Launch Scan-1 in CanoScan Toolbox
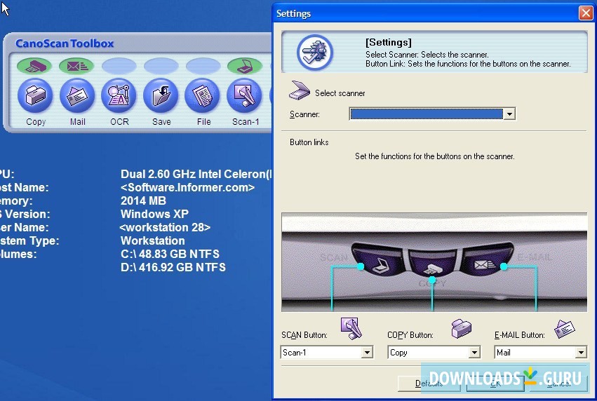The height and width of the screenshot is (401, 597). pos(244,95)
